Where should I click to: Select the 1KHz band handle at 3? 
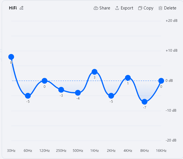(95, 72)
